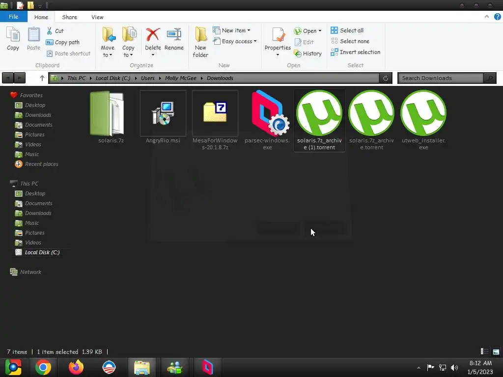Open Downloads under Favorites
503x377 pixels.
pos(33,115)
